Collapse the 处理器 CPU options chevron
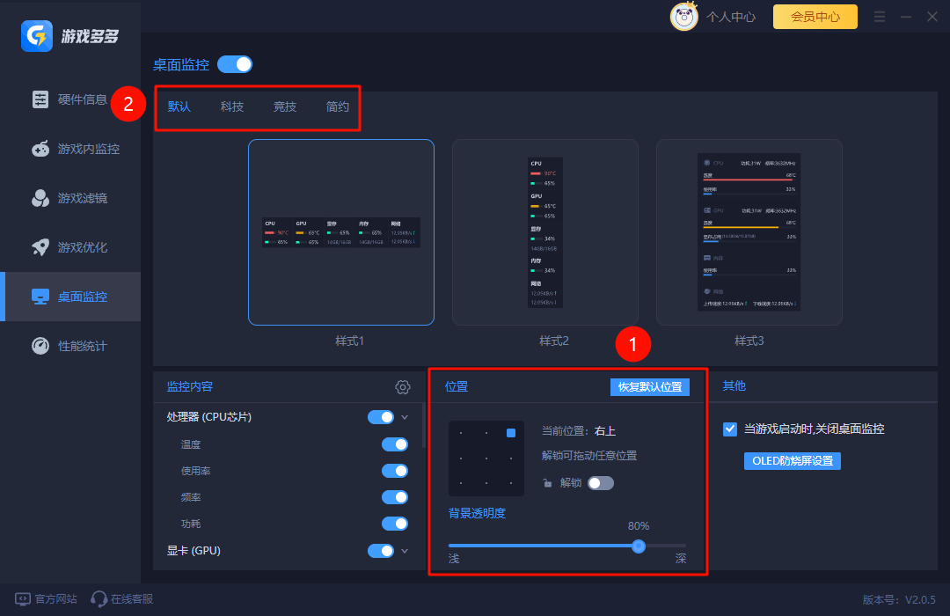Image resolution: width=950 pixels, height=616 pixels. tap(403, 416)
